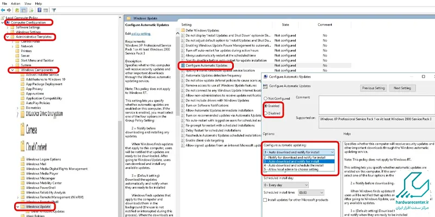Click the Defer Windows Updates folder icon in list
435x217 pixels.
tap(183, 30)
